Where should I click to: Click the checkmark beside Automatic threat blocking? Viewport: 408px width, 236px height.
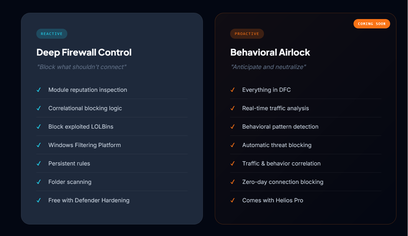click(233, 145)
